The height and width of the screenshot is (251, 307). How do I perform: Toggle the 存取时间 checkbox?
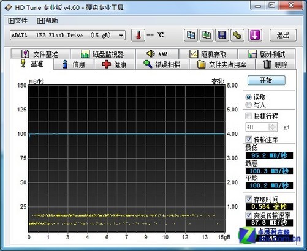click(x=249, y=199)
